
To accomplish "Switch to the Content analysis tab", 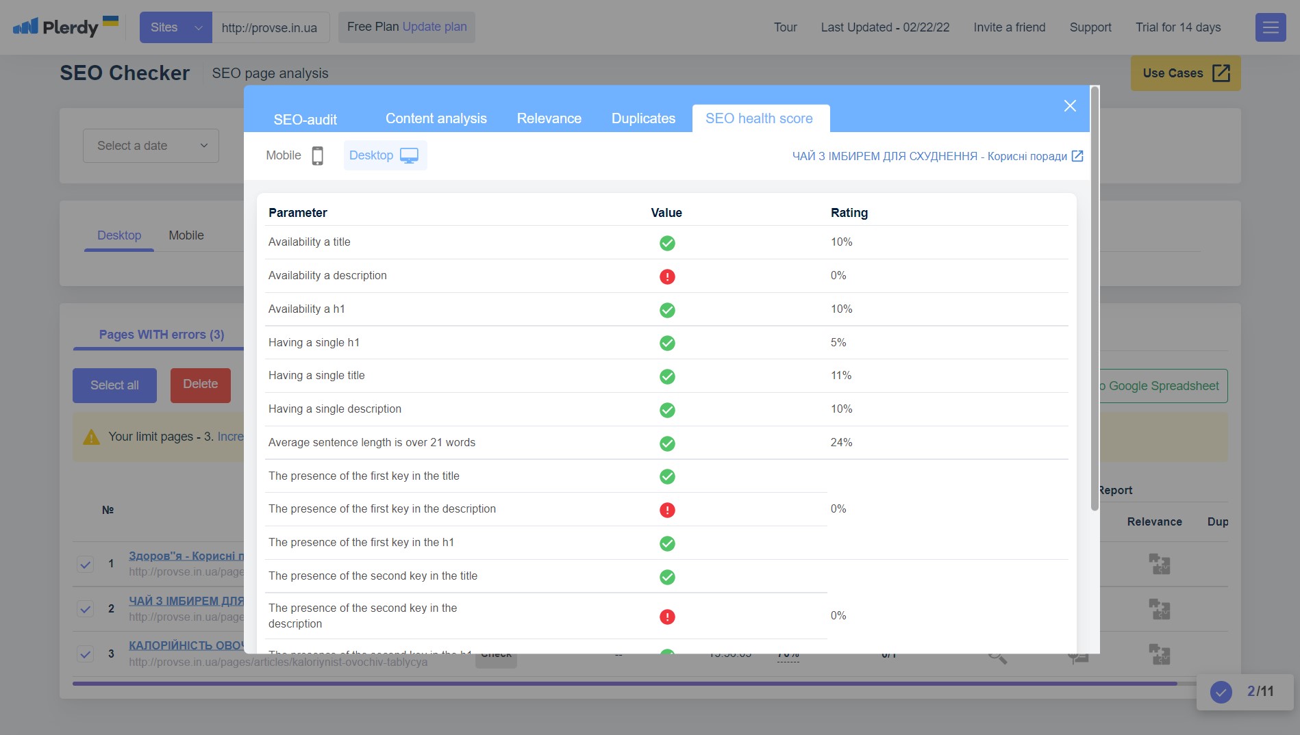I will [436, 118].
